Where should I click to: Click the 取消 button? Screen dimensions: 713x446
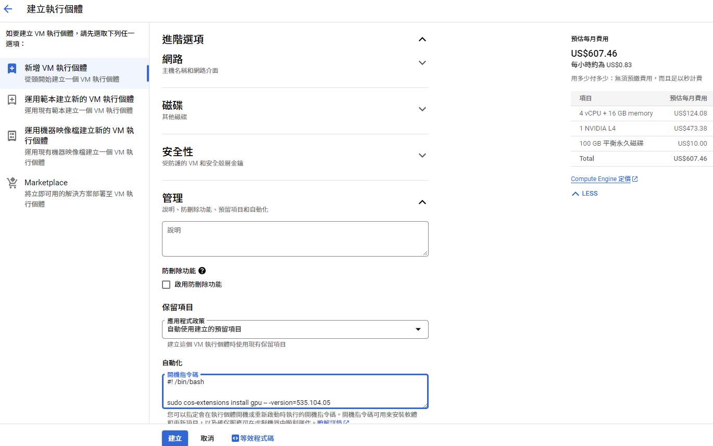207,438
